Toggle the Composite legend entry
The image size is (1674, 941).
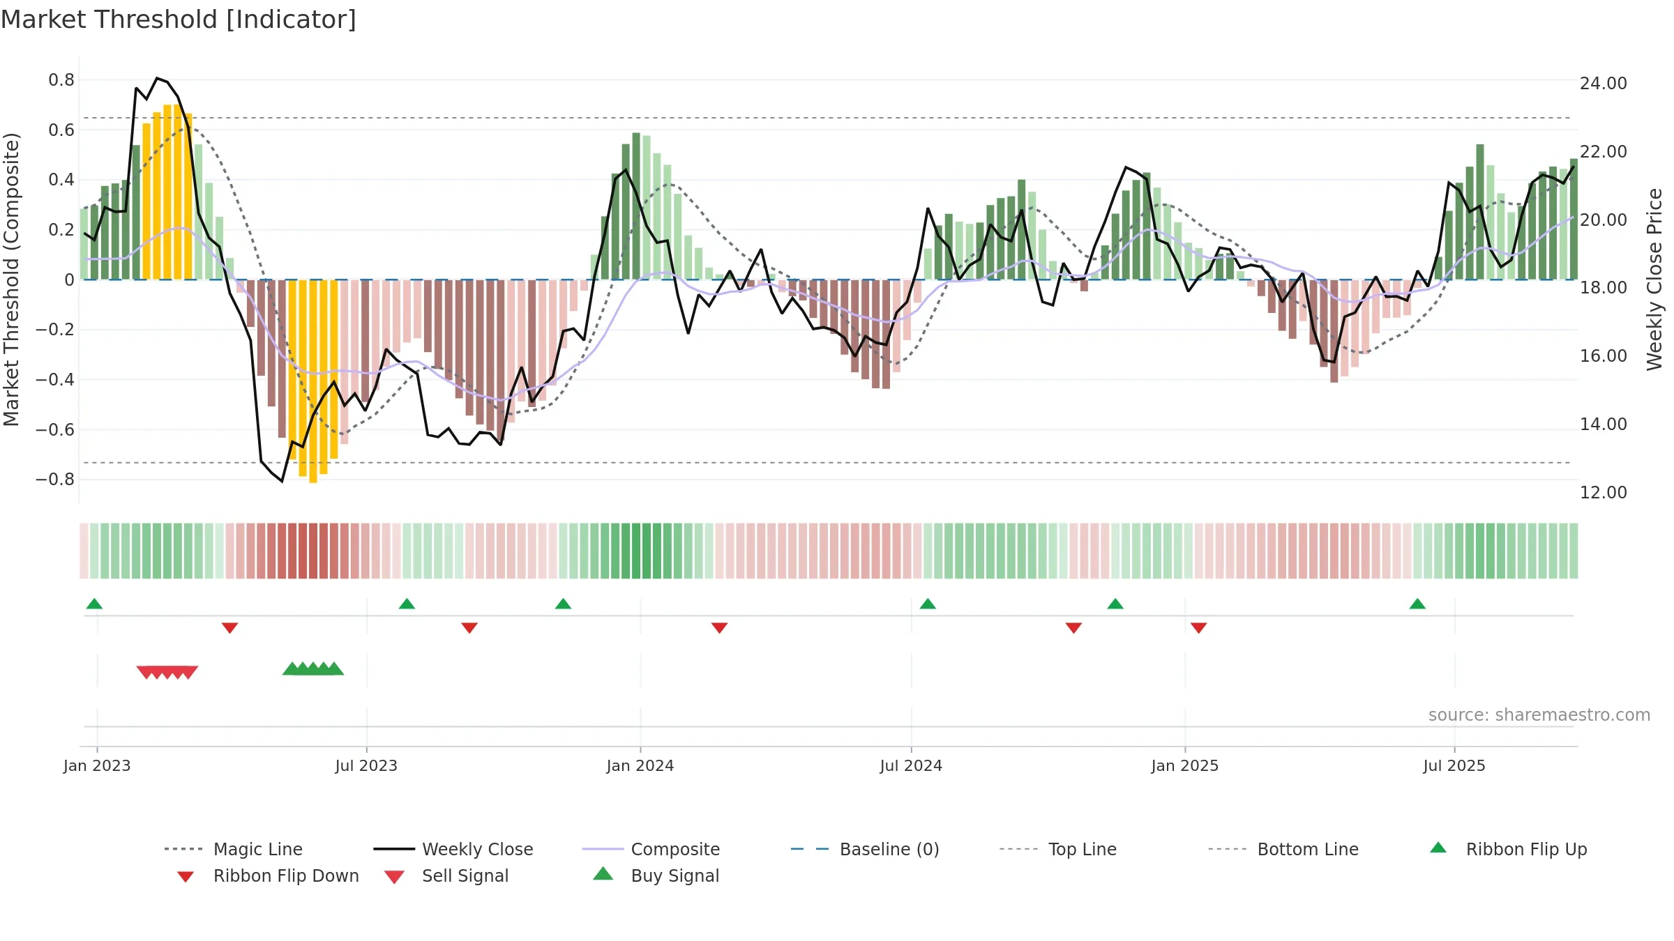coord(651,849)
